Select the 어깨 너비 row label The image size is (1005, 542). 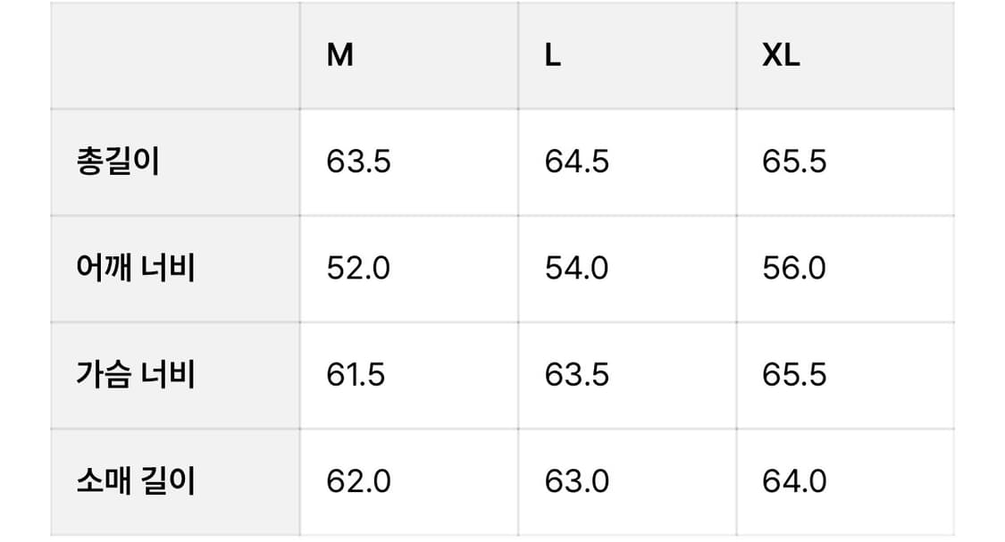pyautogui.click(x=136, y=268)
